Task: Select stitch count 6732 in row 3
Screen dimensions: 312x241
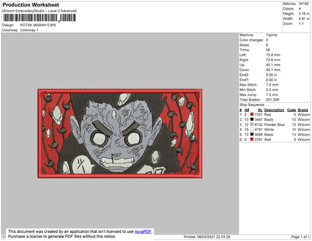Action: 258,125
